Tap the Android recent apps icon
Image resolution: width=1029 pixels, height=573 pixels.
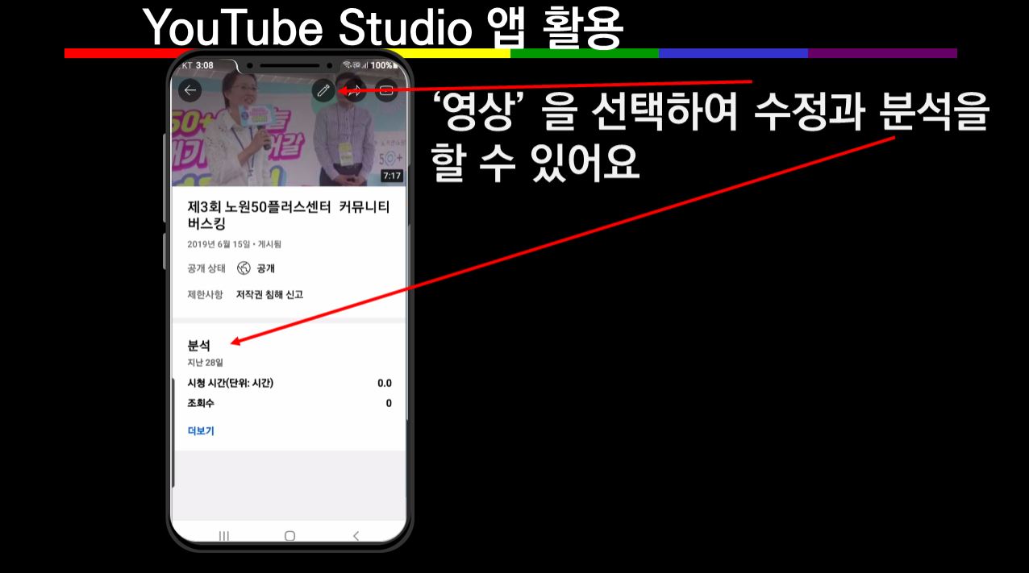tap(224, 535)
